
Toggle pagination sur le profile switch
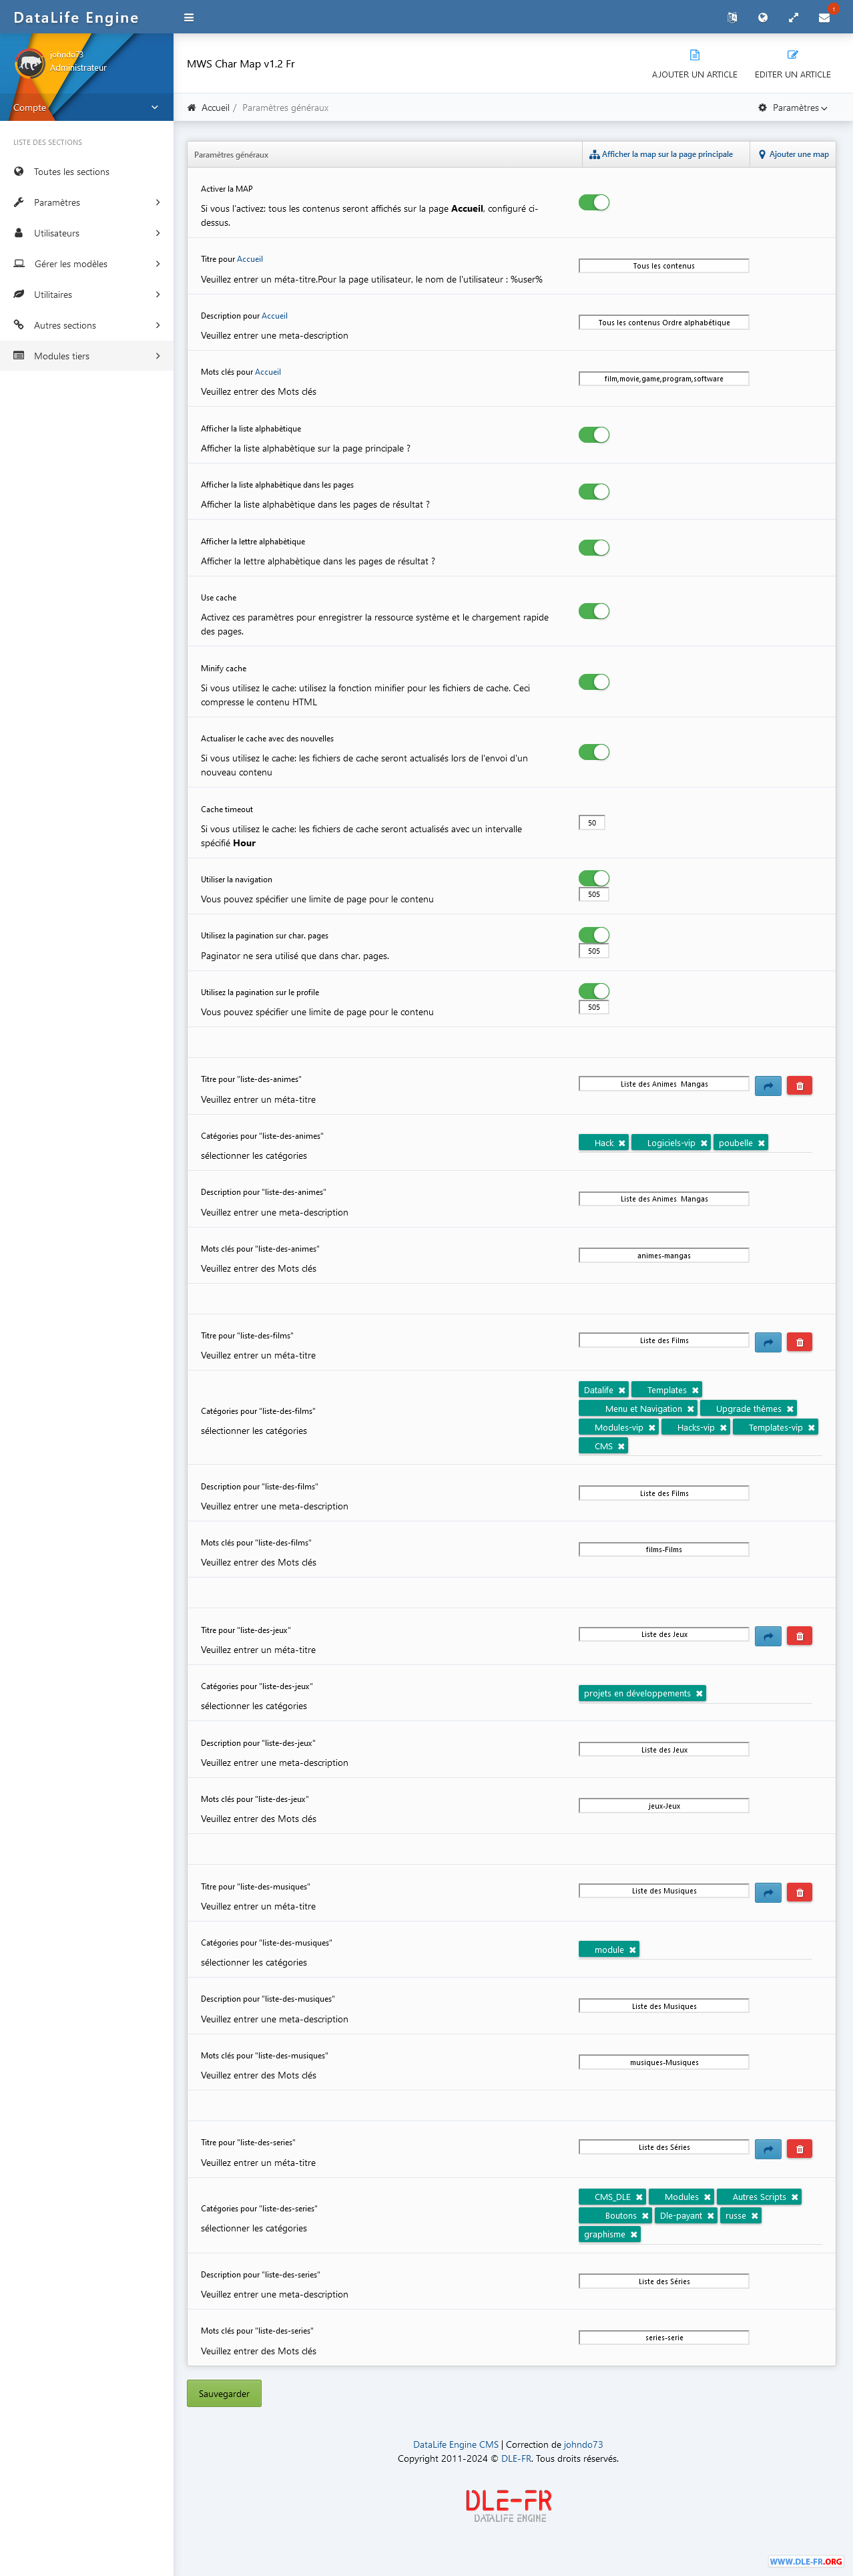[x=594, y=991]
